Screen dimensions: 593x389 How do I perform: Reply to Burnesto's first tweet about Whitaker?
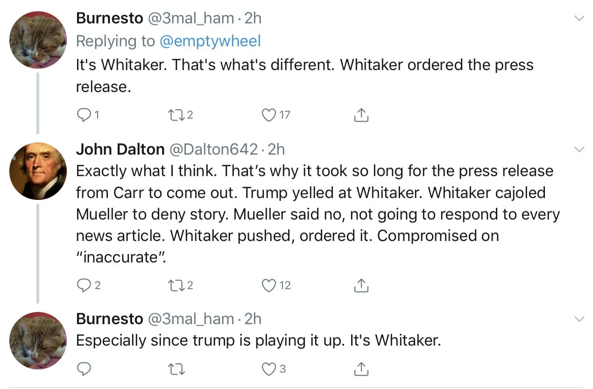[x=83, y=114]
